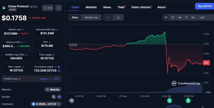
Task: Select the 1M time range
Action: [180, 17]
